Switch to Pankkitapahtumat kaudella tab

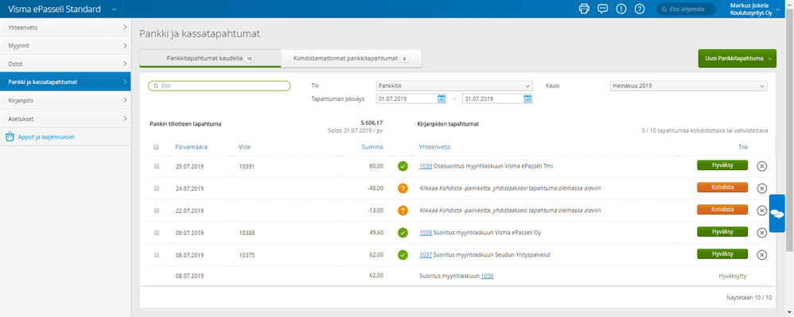210,59
